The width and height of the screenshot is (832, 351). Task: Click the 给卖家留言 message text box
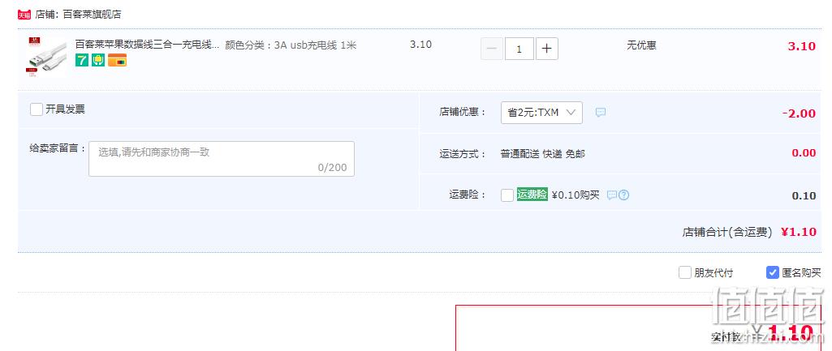[222, 159]
